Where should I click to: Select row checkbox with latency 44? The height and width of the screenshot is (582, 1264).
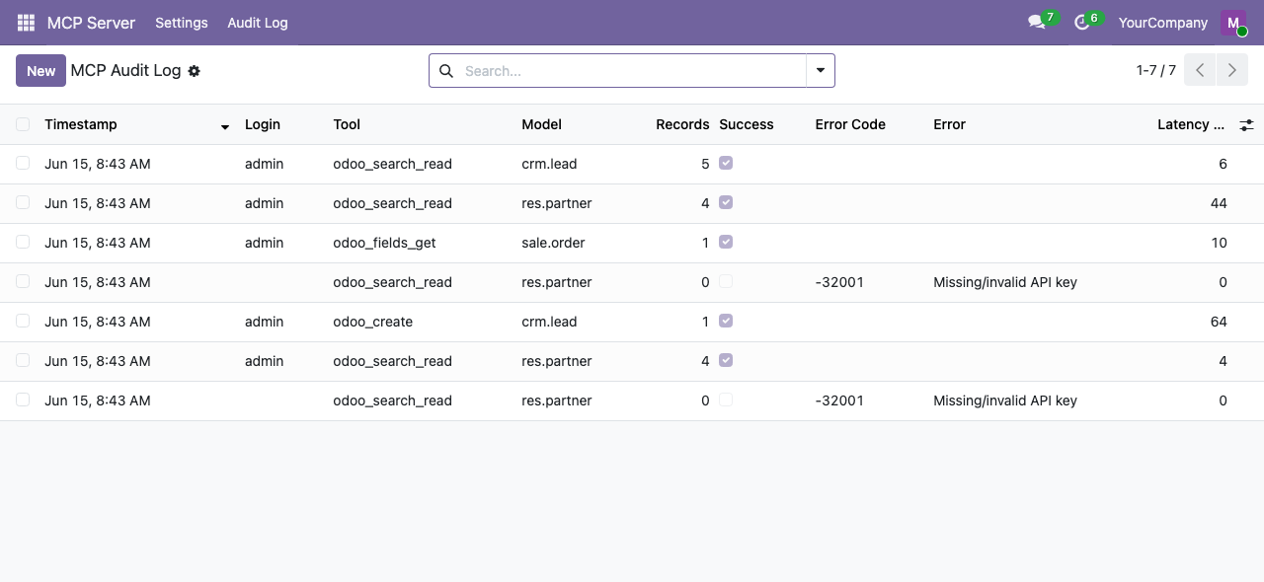tap(23, 202)
